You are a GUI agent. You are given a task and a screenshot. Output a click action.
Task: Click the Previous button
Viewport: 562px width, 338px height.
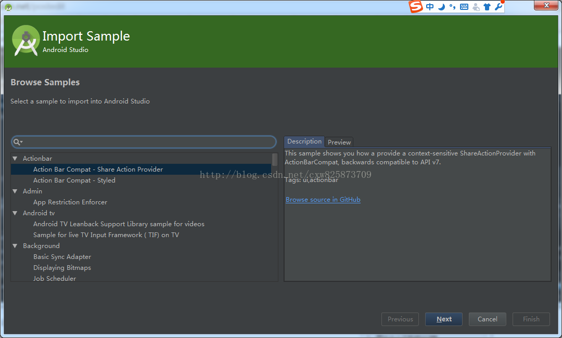pyautogui.click(x=400, y=319)
